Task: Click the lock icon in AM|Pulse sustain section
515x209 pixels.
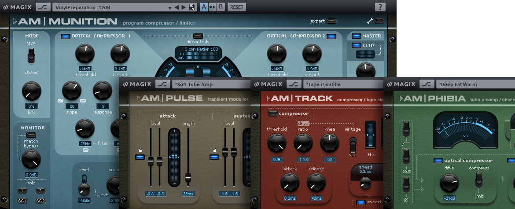Action: (214, 150)
